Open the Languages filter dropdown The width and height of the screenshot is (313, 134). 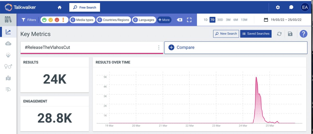[144, 20]
